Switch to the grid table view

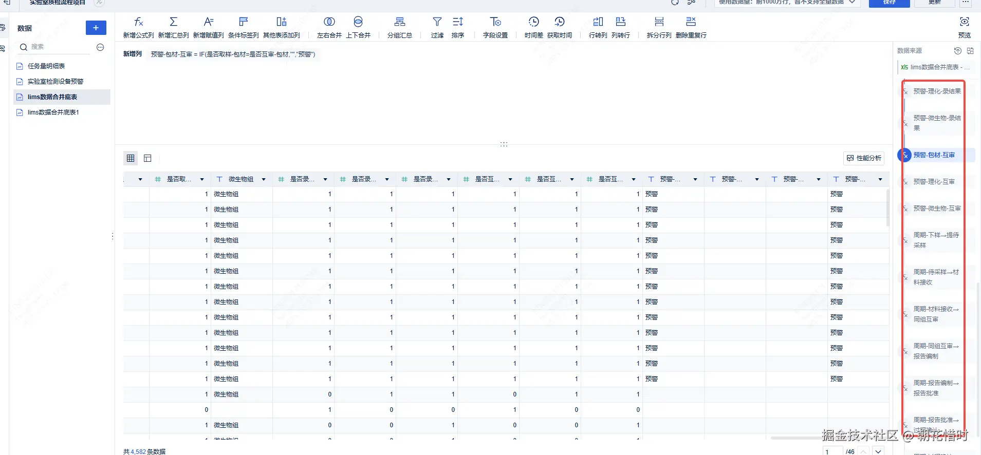click(131, 158)
